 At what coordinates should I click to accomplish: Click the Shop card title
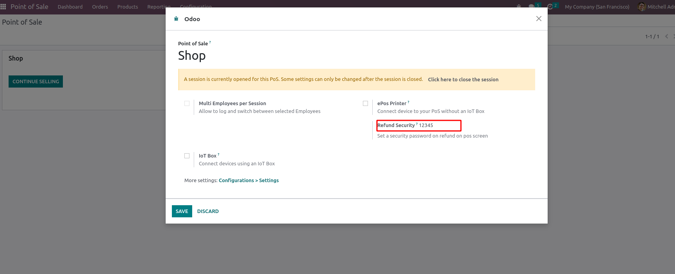(16, 58)
